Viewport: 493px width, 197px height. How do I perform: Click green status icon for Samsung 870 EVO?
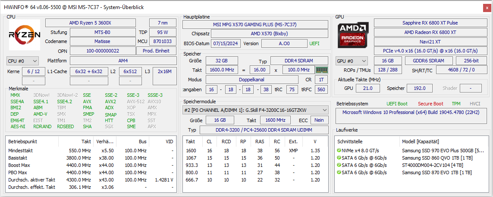click(x=339, y=172)
